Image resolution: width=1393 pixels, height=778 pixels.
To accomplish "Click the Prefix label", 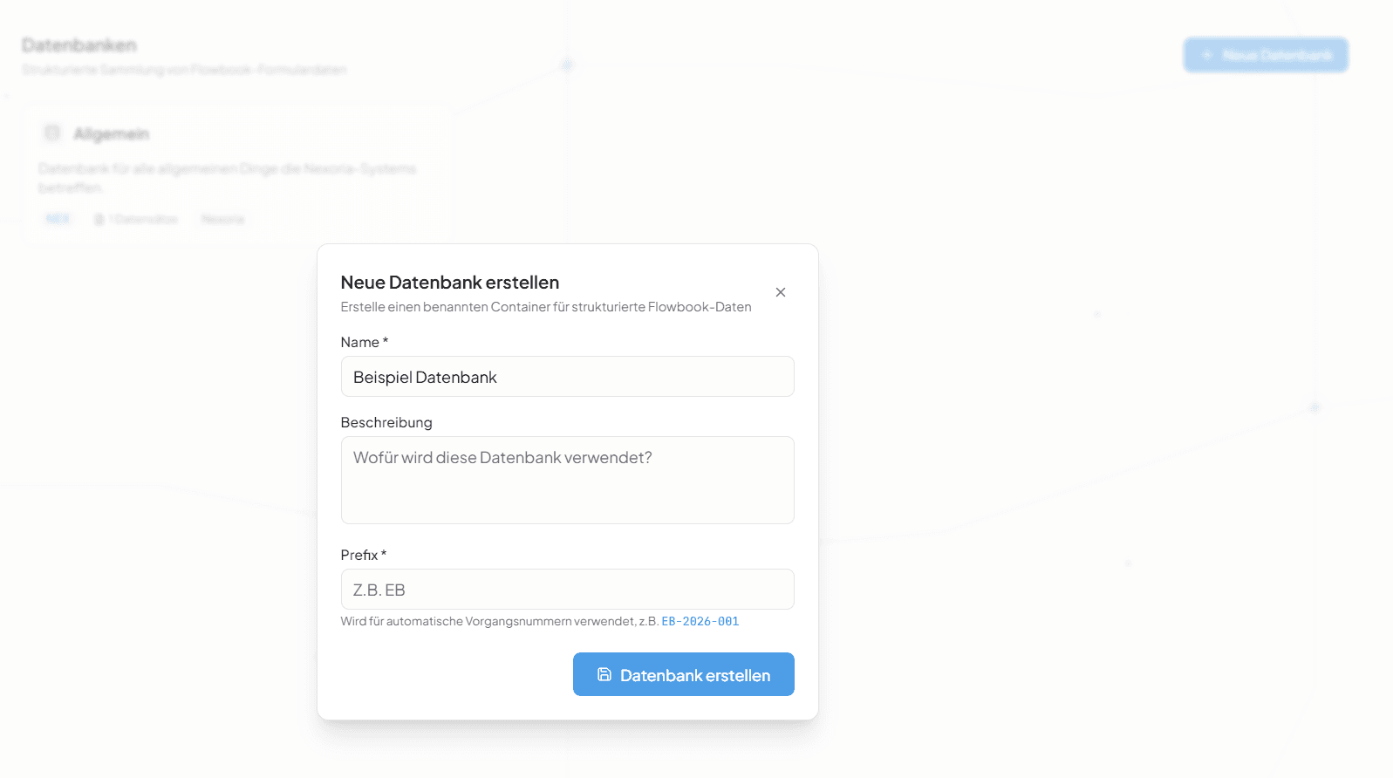I will pos(359,555).
